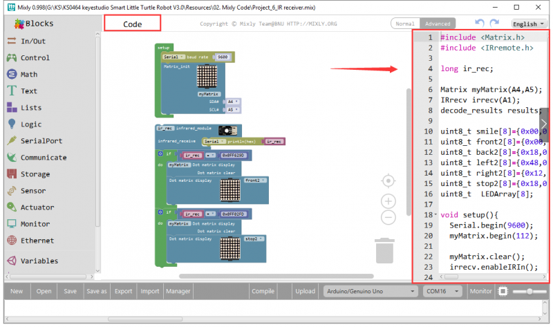Open the SDA# pin A4 dropdown
The width and height of the screenshot is (553, 327).
pos(232,102)
